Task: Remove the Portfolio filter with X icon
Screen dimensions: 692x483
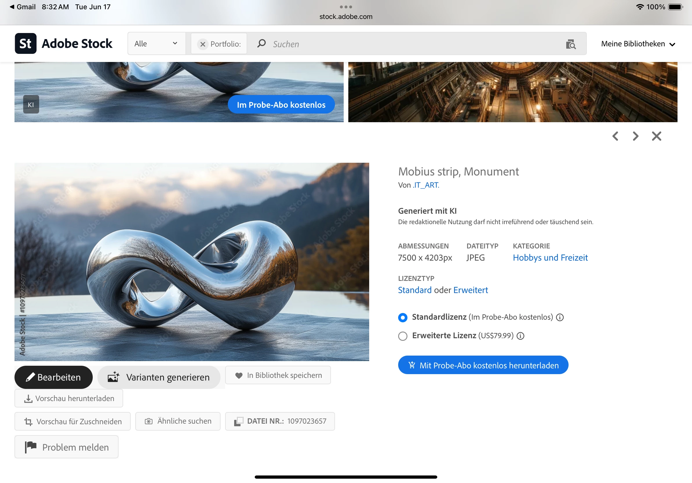Action: pyautogui.click(x=203, y=44)
